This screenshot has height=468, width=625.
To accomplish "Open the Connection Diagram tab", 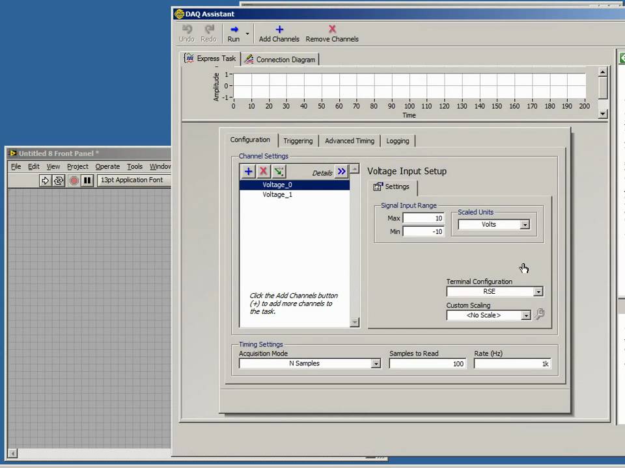I will [280, 59].
